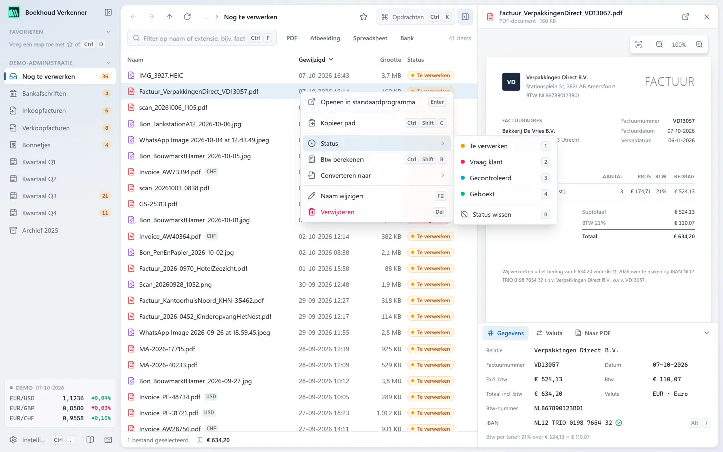
Task: Collapse the Gegevens details panel
Action: coord(707,333)
